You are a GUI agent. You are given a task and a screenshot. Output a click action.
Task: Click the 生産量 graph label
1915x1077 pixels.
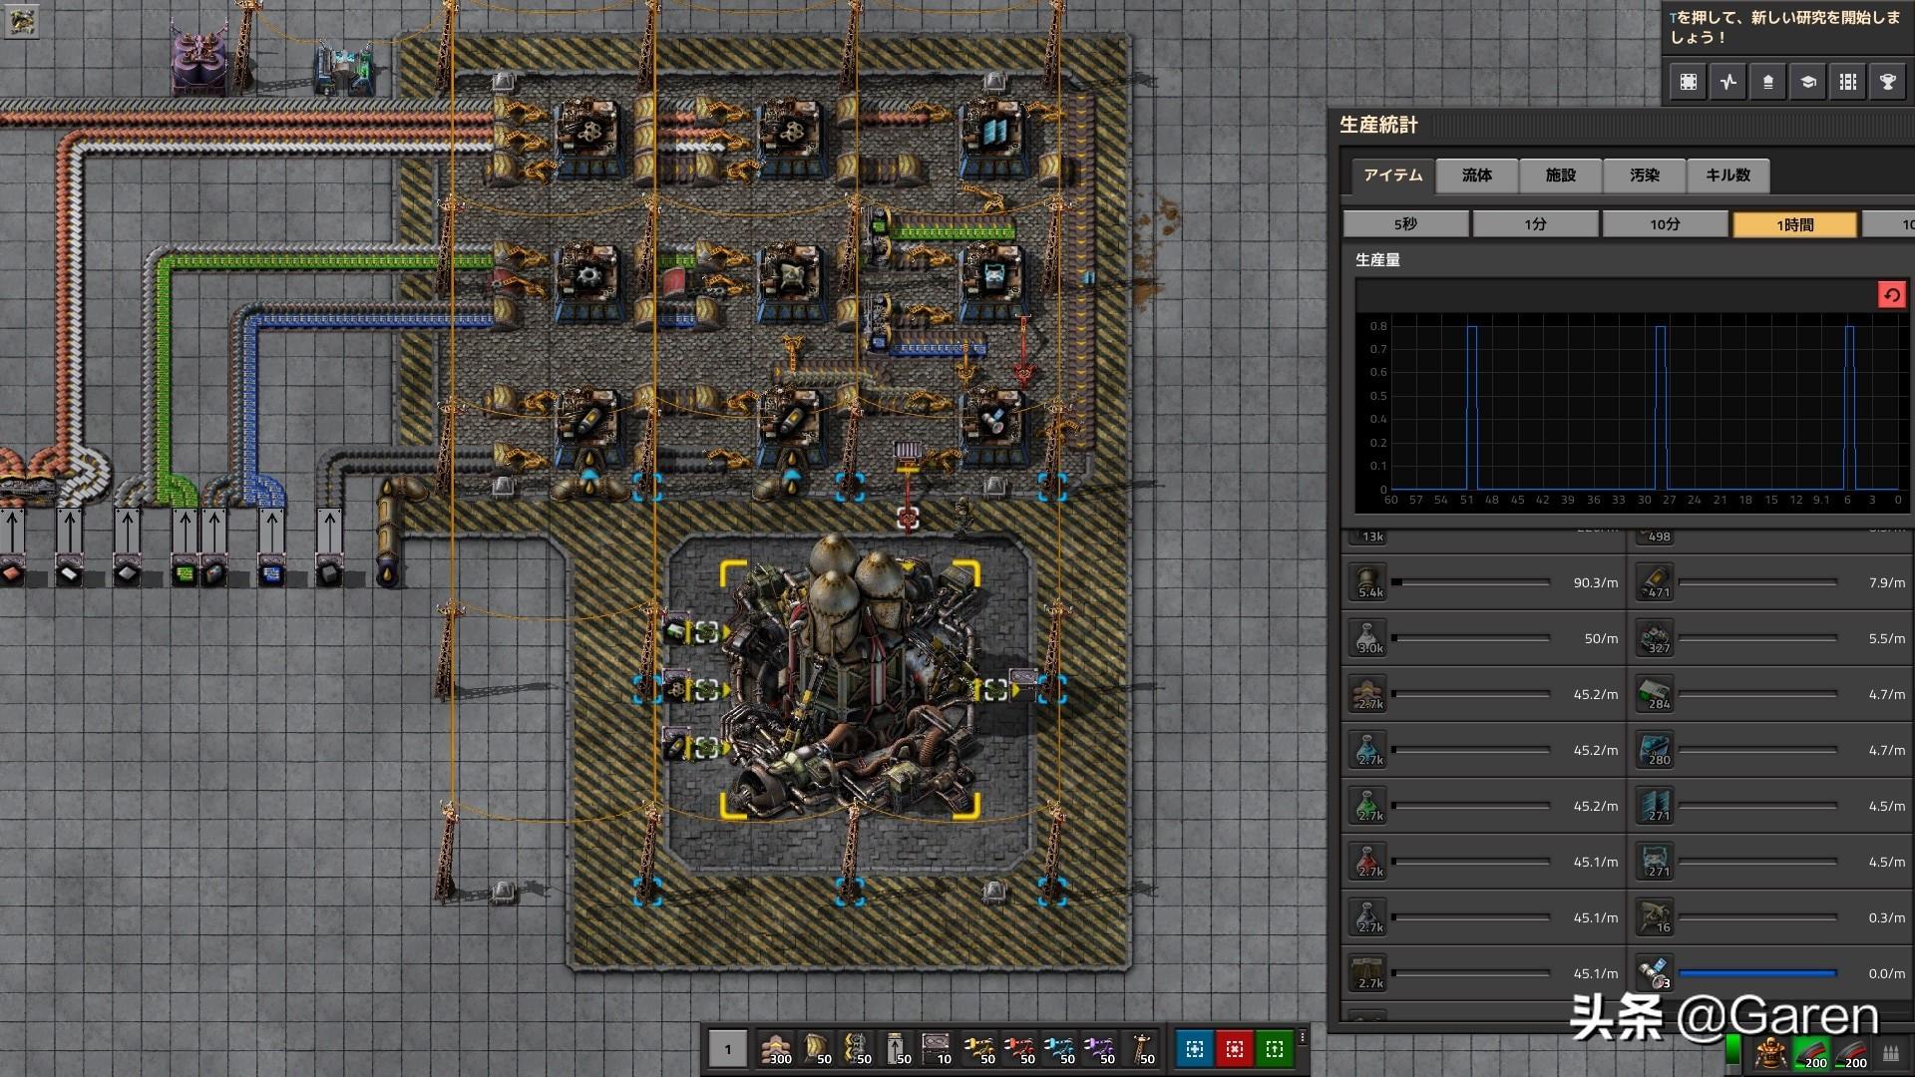(x=1377, y=260)
